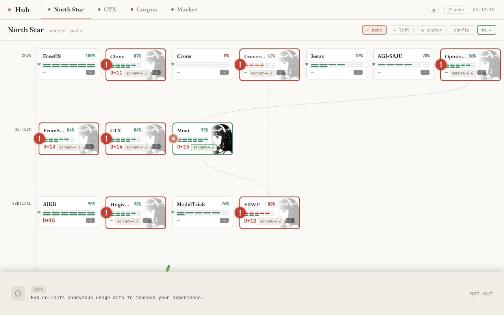The height and width of the screenshot is (315, 504).
Task: Open the Corpus tab
Action: pos(144,9)
